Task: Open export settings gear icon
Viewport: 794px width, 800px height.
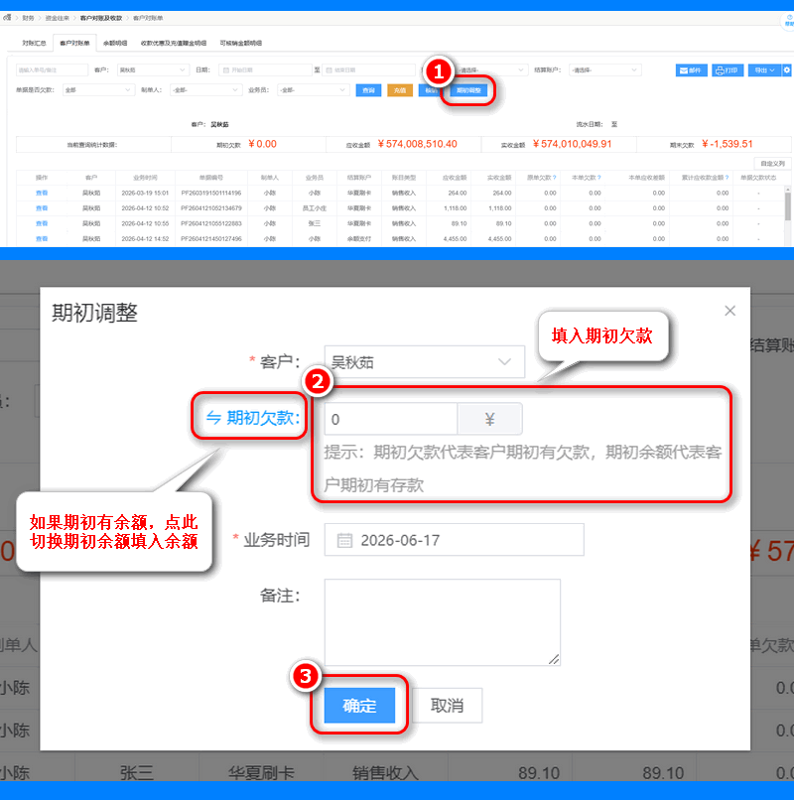Action: pos(786,70)
